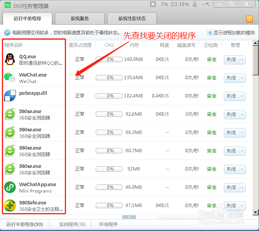Close the 92.6MB 360se.exe process
This screenshot has height=231, width=259.
[x=232, y=114]
